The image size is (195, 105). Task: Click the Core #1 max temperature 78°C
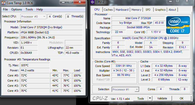(x=66, y=81)
